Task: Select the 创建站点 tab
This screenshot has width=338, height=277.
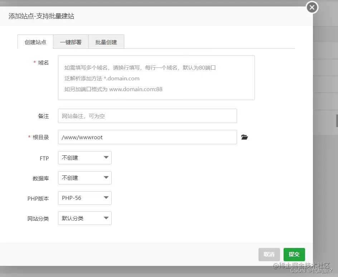Action: tap(35, 42)
